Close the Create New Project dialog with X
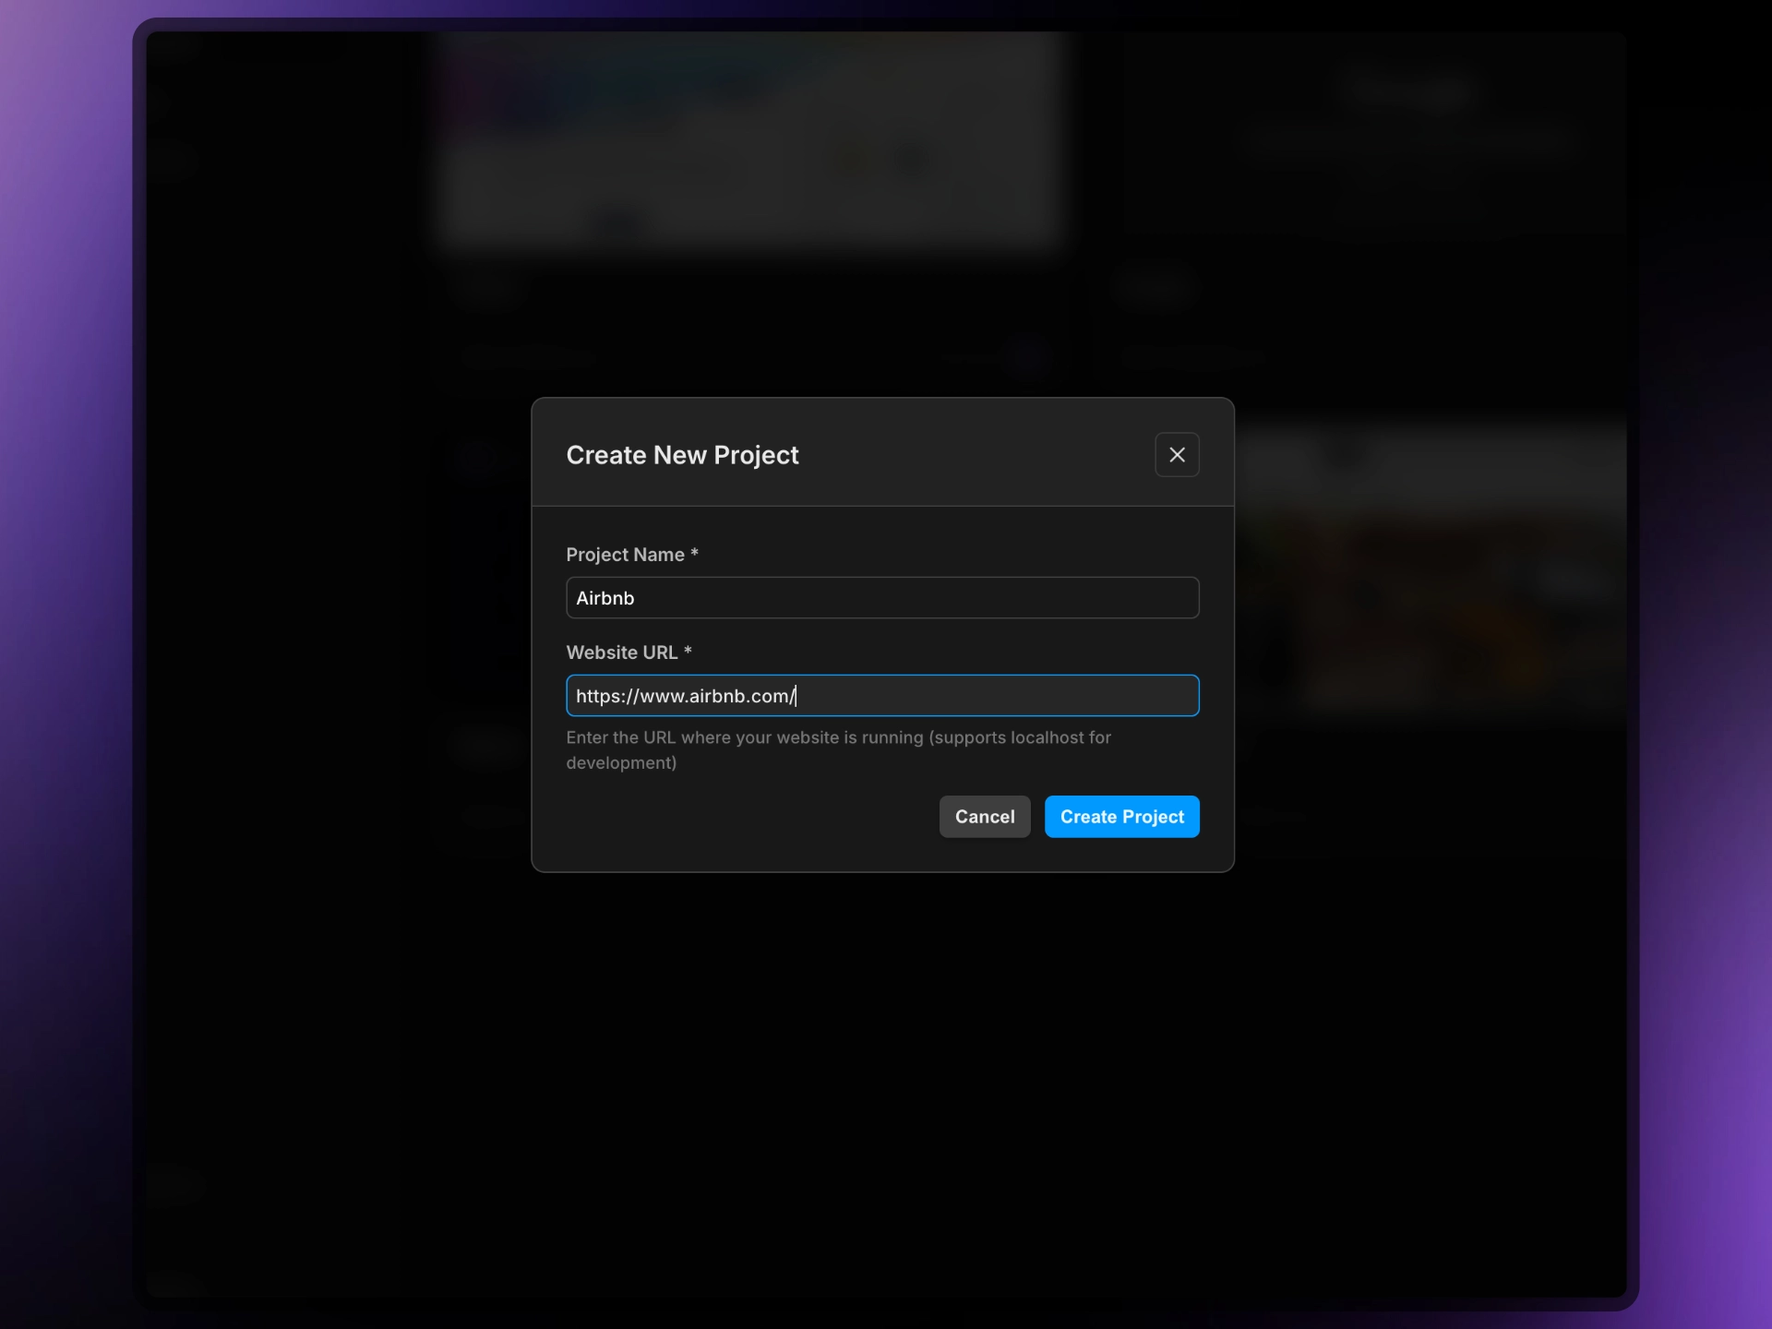 pyautogui.click(x=1177, y=455)
